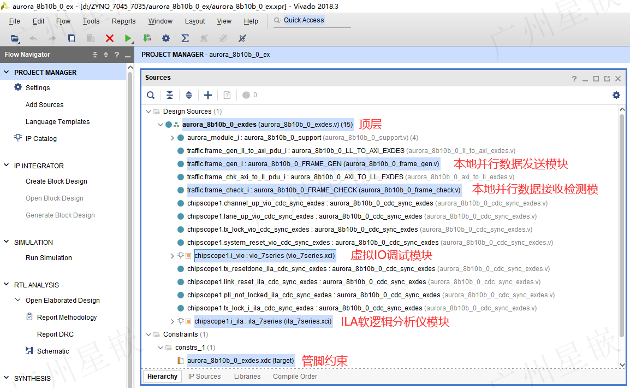
Task: Click the Quick Access search field
Action: coord(312,21)
